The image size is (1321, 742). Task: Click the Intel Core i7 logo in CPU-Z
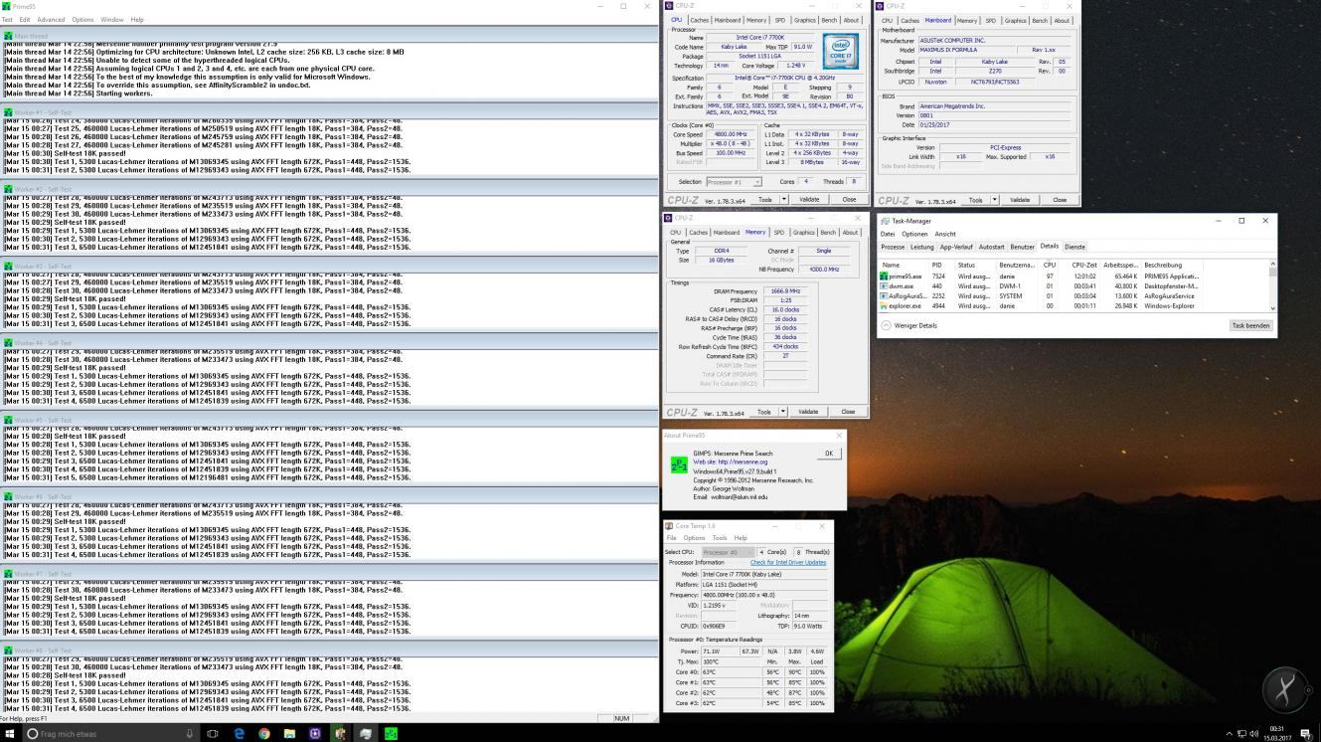click(842, 49)
